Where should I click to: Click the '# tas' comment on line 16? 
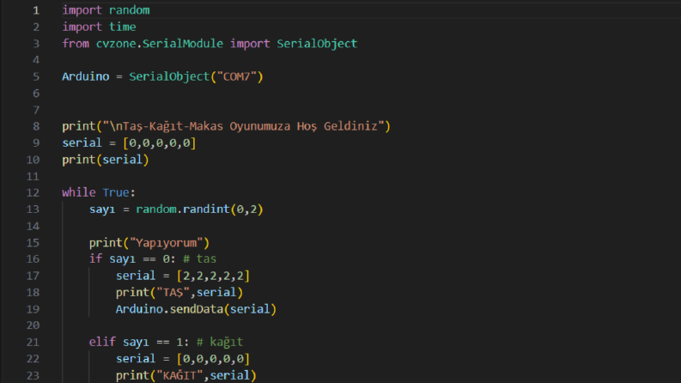point(200,259)
